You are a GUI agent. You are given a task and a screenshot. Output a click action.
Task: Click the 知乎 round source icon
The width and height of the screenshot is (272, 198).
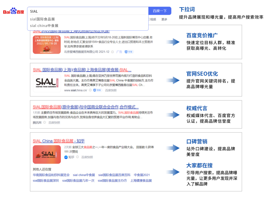pyautogui.click(x=66, y=157)
